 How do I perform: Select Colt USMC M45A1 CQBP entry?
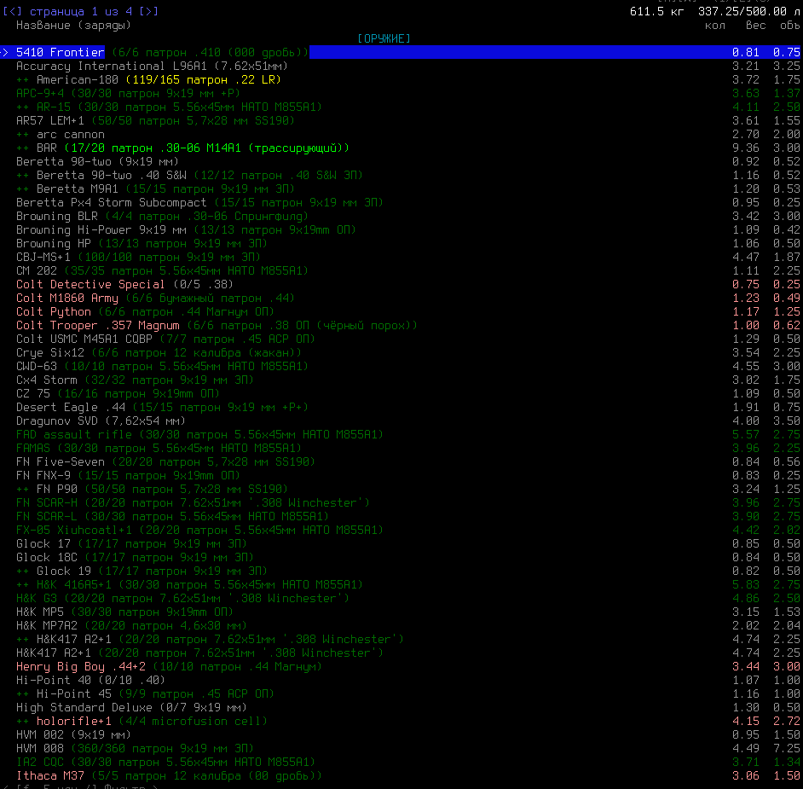401,339
